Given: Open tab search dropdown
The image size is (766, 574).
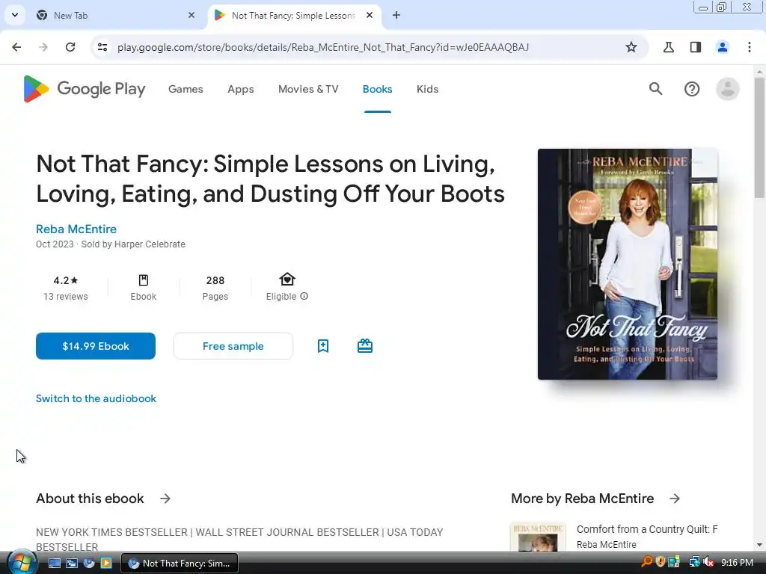Looking at the screenshot, I should tap(15, 15).
